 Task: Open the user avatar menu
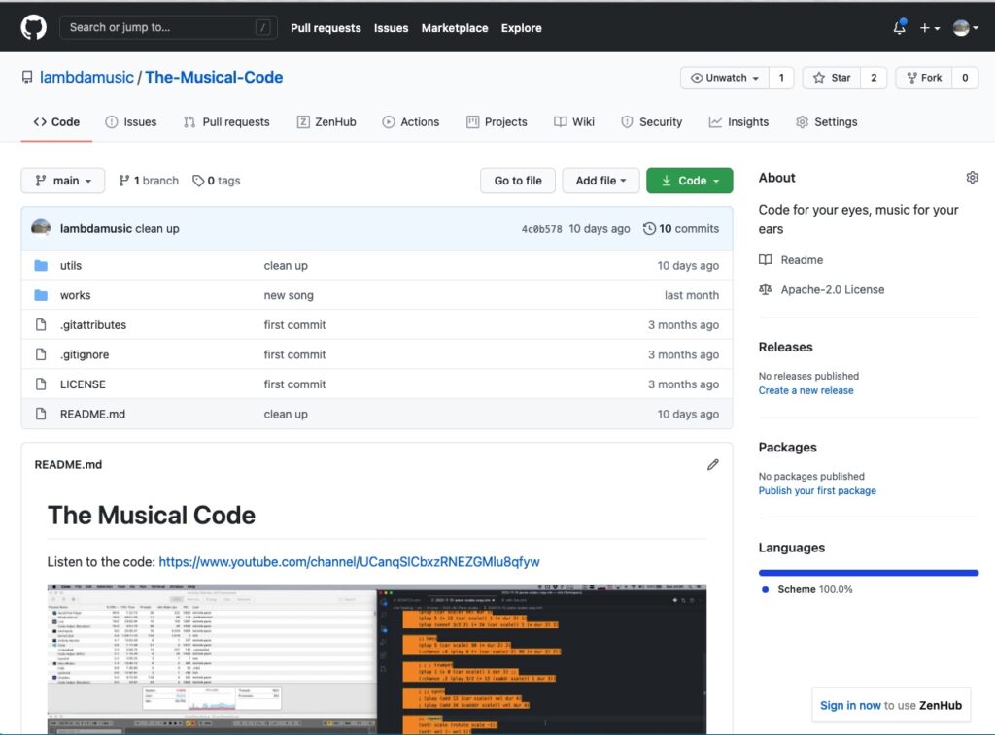[x=965, y=28]
